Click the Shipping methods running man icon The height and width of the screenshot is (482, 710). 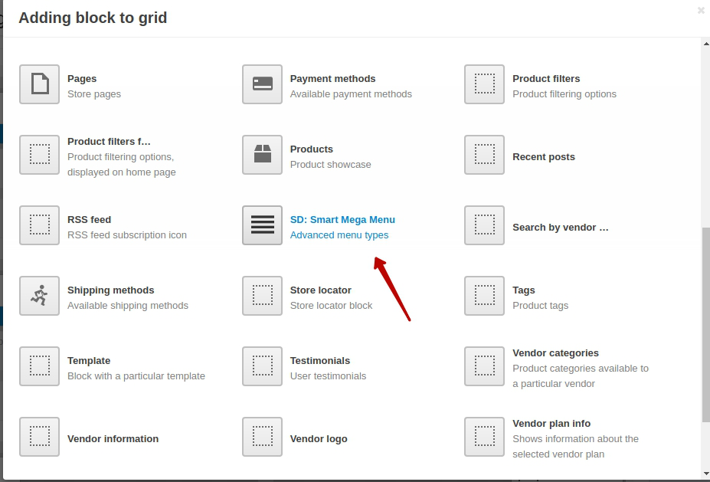point(39,296)
